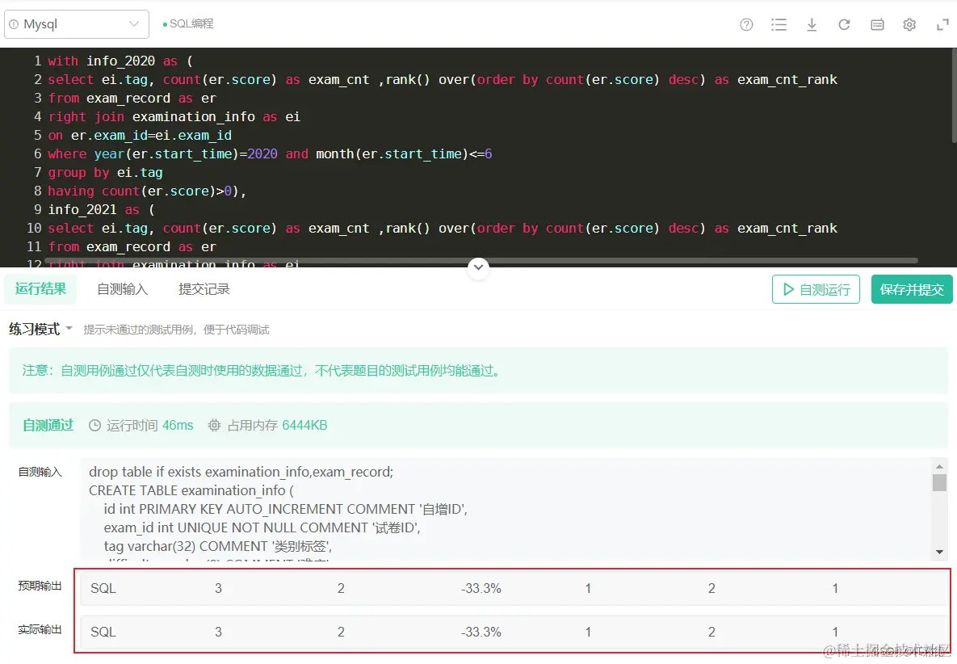Click the clock icon beside 运行时间

click(x=94, y=426)
